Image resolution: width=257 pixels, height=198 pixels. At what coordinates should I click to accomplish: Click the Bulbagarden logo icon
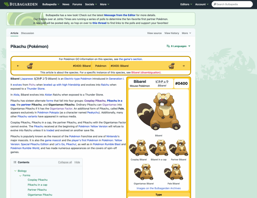point(6,4)
